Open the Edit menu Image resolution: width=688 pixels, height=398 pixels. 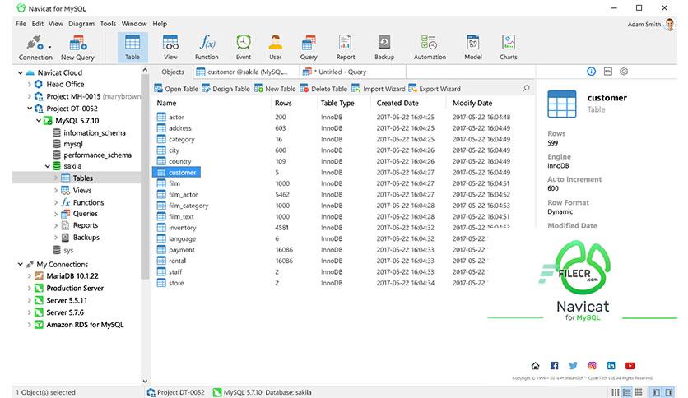click(x=38, y=24)
